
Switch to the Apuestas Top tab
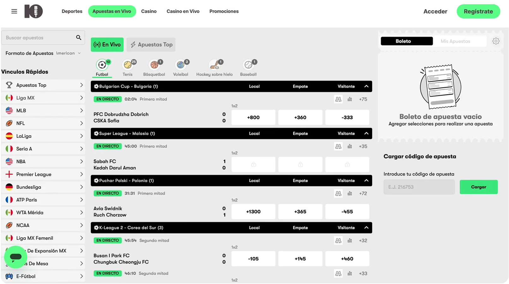pos(151,44)
